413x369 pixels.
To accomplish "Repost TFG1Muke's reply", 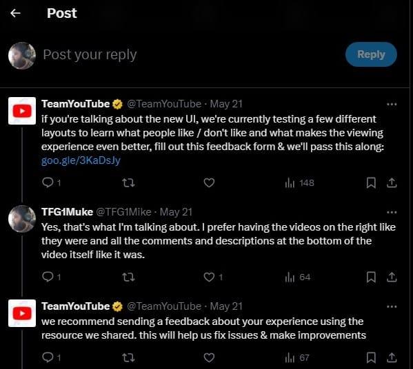I will coord(129,277).
